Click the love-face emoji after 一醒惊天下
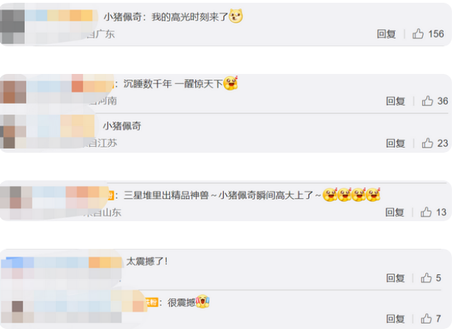The height and width of the screenshot is (329, 454). pos(231,83)
